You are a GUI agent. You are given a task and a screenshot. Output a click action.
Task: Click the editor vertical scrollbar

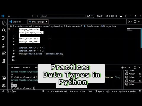141,38
